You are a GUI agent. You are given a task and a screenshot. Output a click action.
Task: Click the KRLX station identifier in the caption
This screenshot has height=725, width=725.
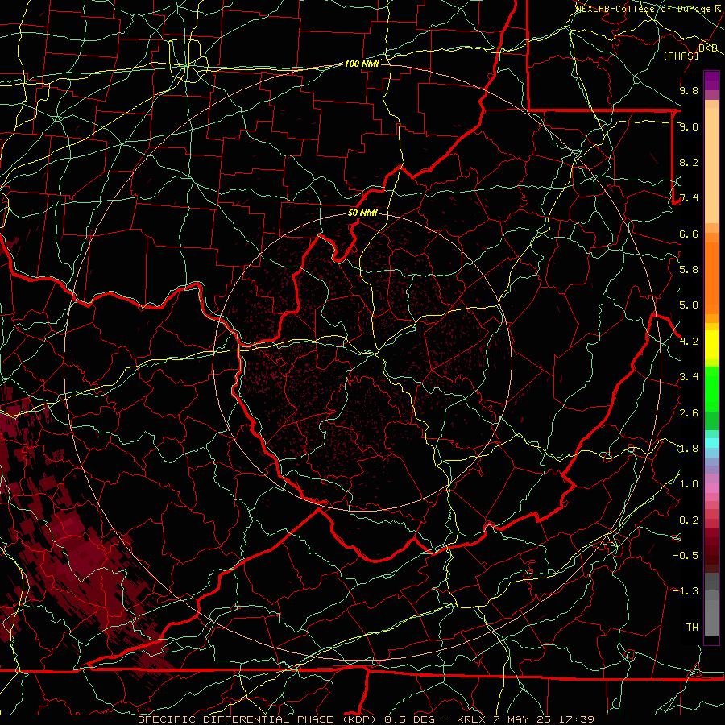(471, 719)
